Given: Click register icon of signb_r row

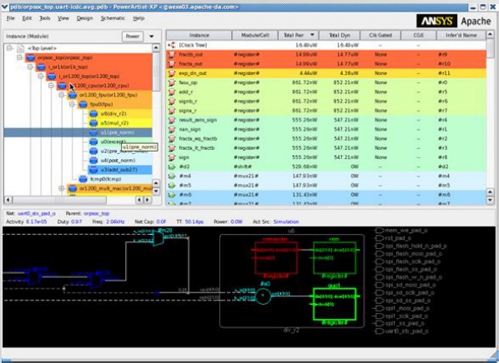Looking at the screenshot, I should coord(172,102).
